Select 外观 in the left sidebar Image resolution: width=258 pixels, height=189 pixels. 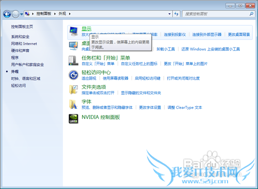15,71
